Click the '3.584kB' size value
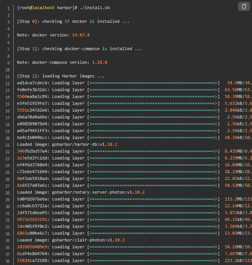 tap(233, 227)
